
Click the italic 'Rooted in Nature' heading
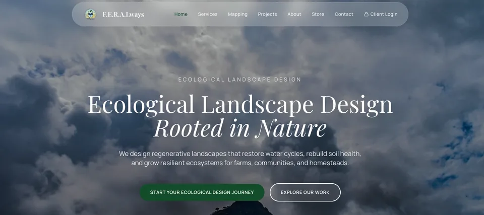tap(240, 128)
